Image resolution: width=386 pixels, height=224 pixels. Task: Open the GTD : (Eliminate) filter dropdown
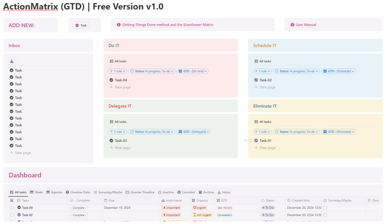[339, 132]
